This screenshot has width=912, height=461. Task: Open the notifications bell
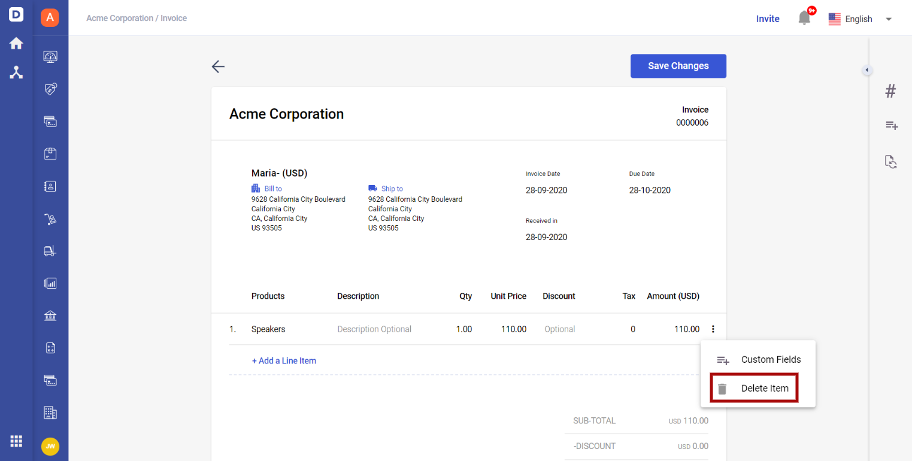pyautogui.click(x=804, y=19)
